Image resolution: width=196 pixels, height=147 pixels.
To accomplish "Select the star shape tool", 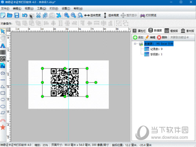I will (3, 127).
